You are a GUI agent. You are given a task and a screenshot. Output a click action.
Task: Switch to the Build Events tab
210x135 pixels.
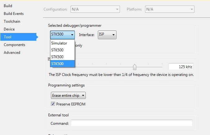14,14
